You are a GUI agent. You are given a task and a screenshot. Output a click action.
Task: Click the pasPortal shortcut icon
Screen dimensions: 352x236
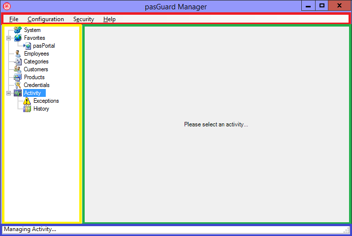[x=27, y=46]
